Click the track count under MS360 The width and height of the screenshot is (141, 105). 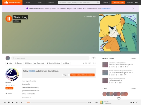(13, 85)
